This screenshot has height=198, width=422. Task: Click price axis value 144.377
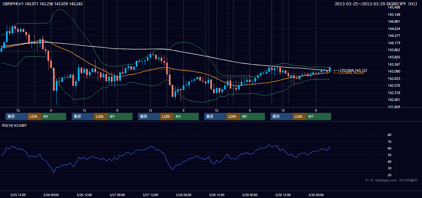tap(394, 36)
